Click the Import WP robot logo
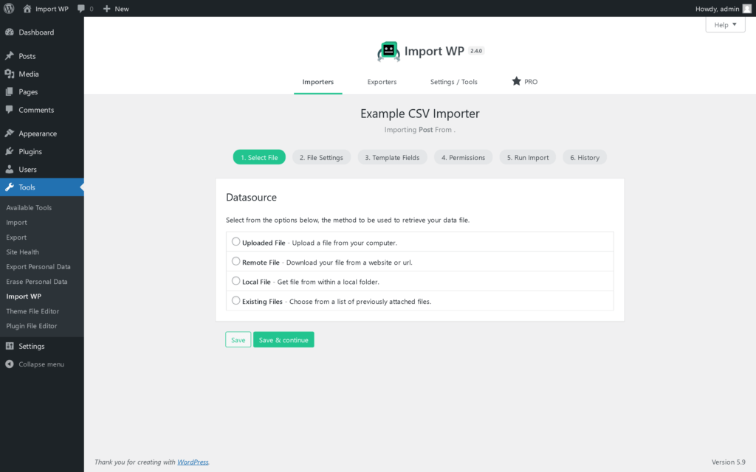This screenshot has height=472, width=756. (x=388, y=51)
